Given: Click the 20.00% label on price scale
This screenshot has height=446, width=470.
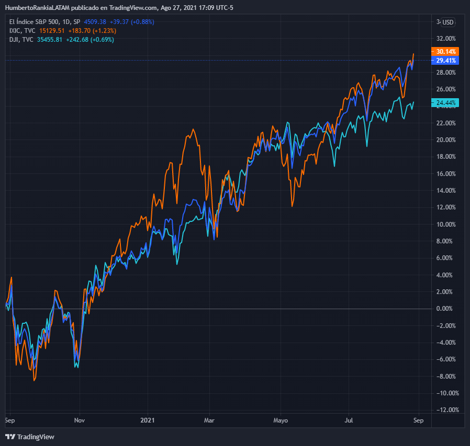Looking at the screenshot, I should coord(446,139).
